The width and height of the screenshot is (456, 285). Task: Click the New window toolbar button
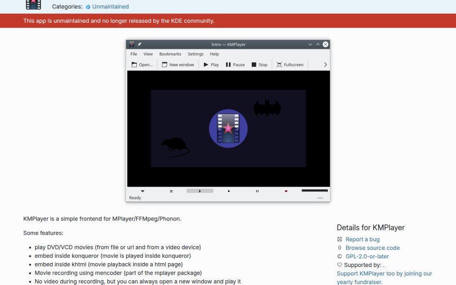pyautogui.click(x=178, y=65)
